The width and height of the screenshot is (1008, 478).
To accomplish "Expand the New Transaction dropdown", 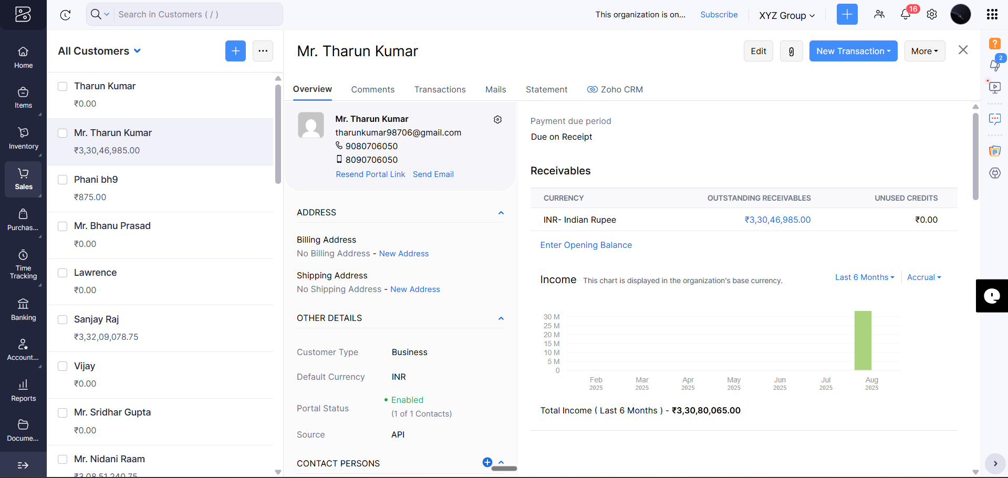I will [853, 51].
